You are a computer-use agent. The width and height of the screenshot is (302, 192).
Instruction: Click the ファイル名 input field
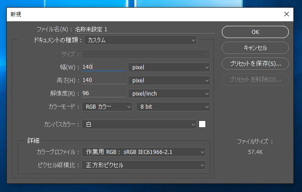pyautogui.click(x=145, y=29)
